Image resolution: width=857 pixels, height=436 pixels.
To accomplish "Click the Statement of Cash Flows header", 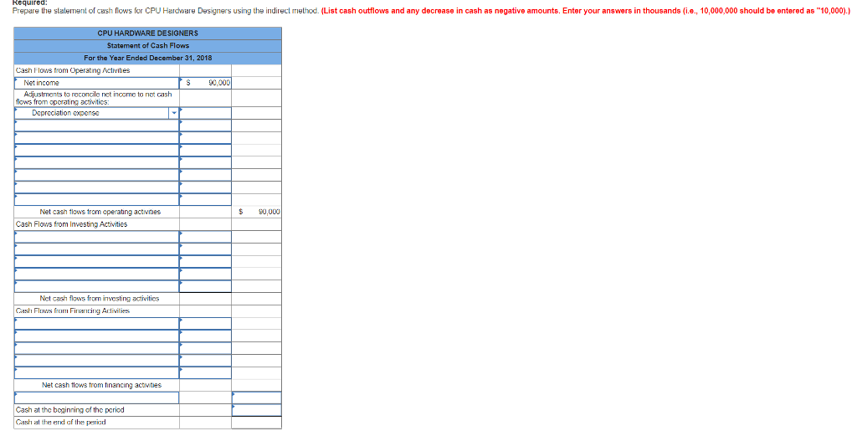I will 148,45.
